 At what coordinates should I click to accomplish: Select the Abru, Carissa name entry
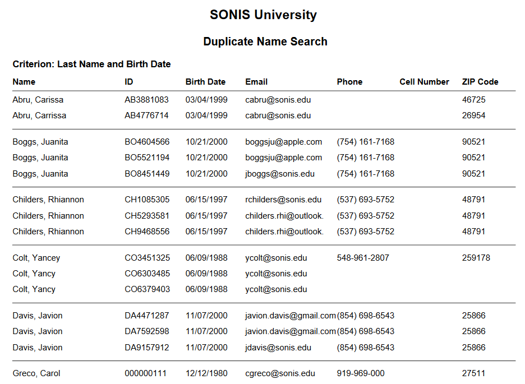[x=38, y=100]
